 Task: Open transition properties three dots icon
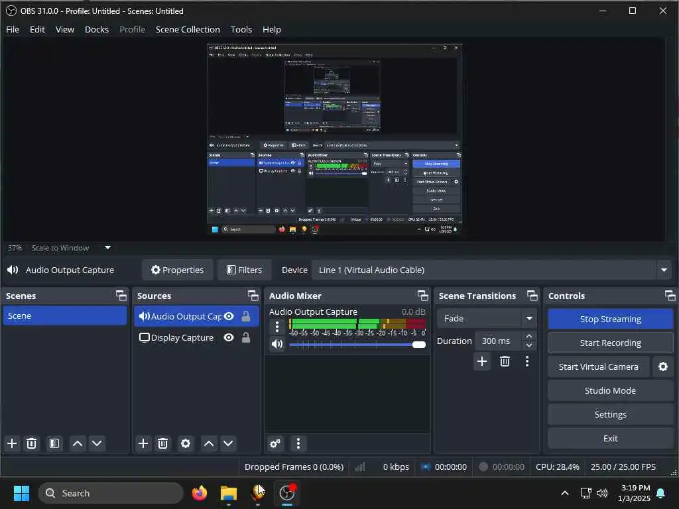pyautogui.click(x=527, y=361)
